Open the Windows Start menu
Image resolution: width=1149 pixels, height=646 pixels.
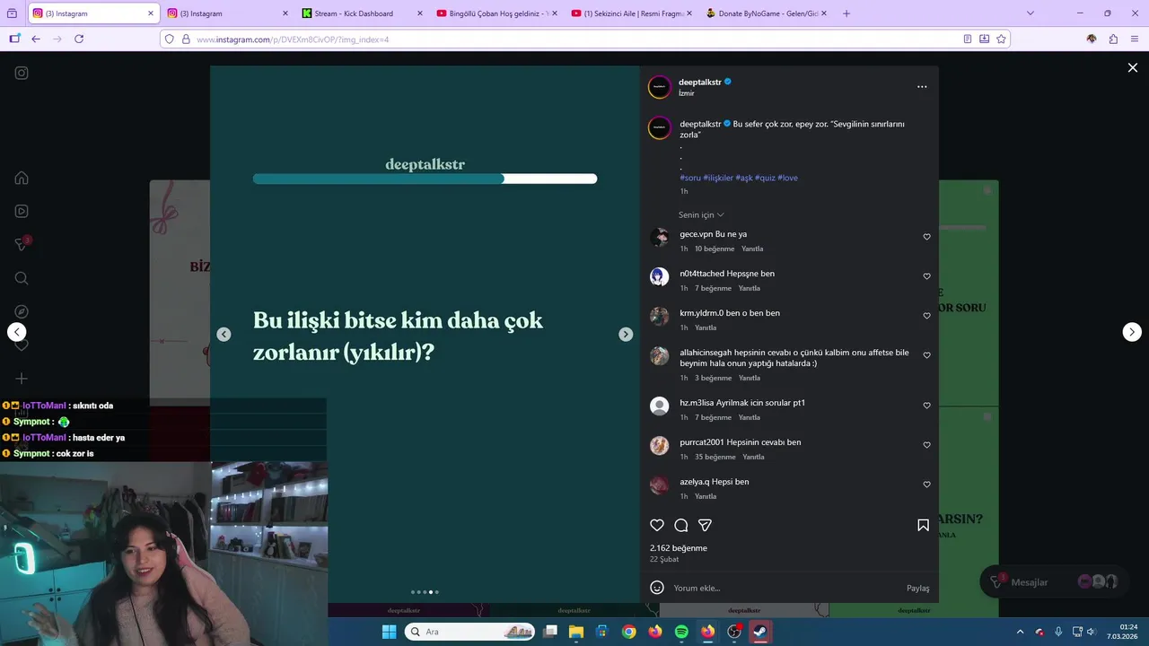click(389, 632)
